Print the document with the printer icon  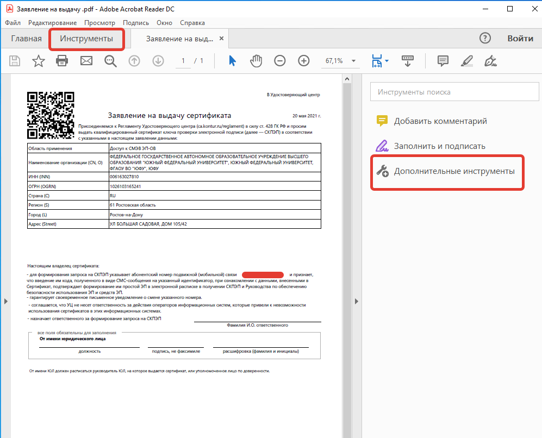coord(62,61)
